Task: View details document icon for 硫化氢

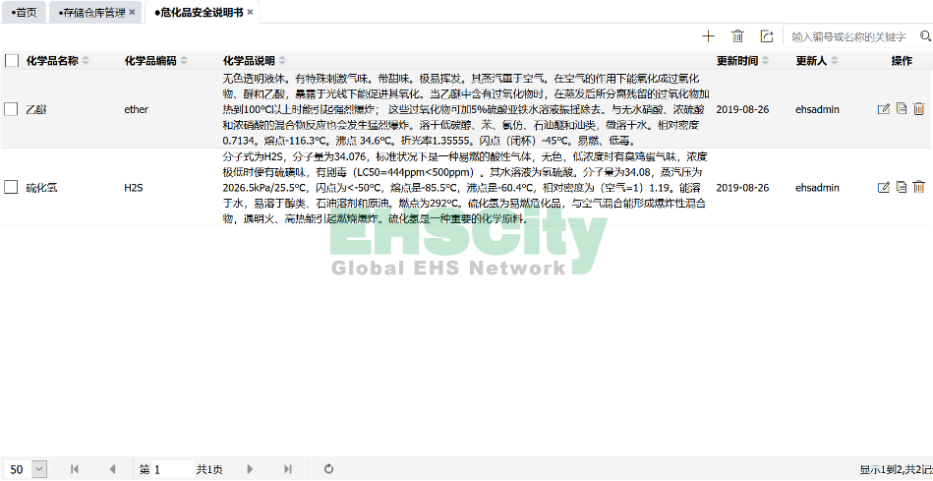Action: pyautogui.click(x=902, y=187)
